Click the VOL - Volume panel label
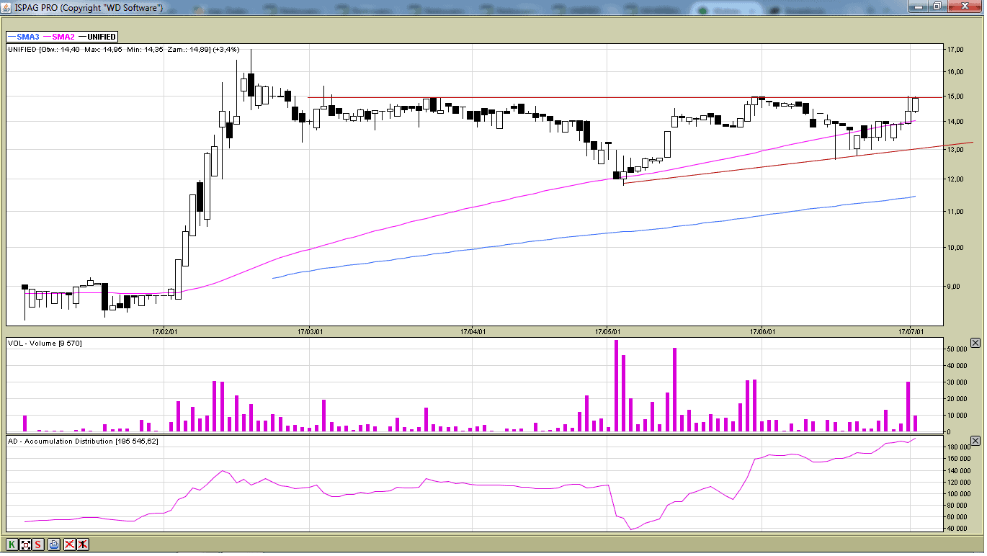Image resolution: width=987 pixels, height=556 pixels. [x=45, y=343]
